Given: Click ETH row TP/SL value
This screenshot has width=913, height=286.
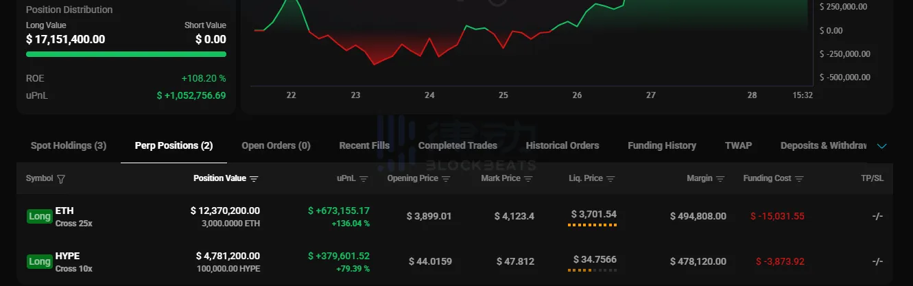Looking at the screenshot, I should point(877,216).
